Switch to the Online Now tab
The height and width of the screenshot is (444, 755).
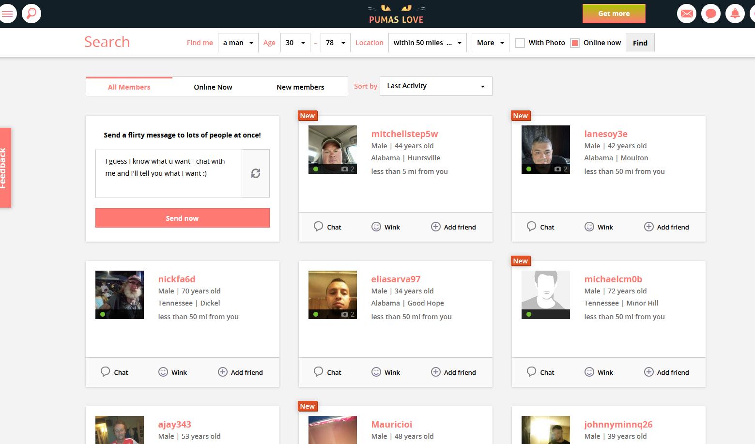(213, 87)
